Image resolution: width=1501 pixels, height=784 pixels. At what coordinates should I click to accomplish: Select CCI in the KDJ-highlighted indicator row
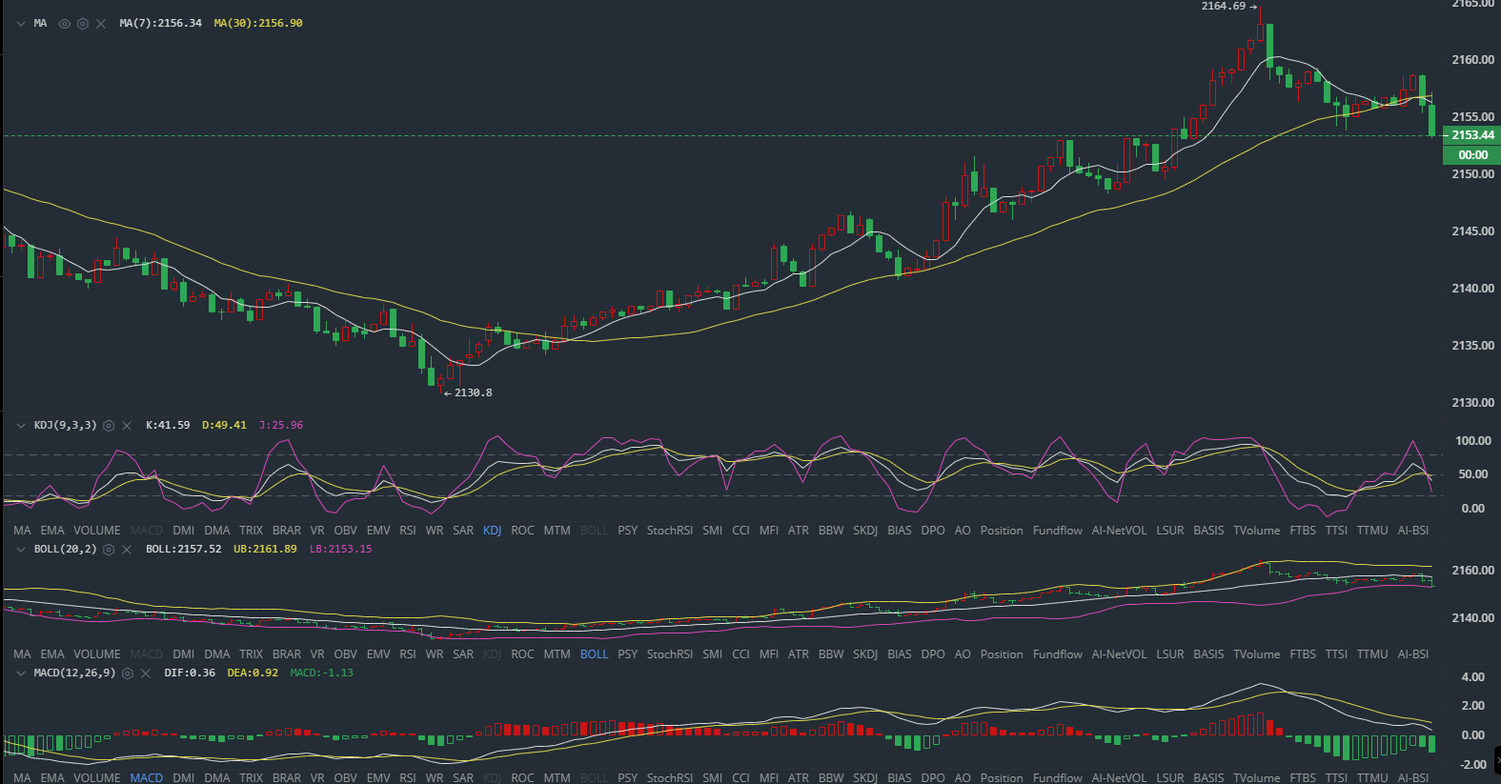[740, 531]
